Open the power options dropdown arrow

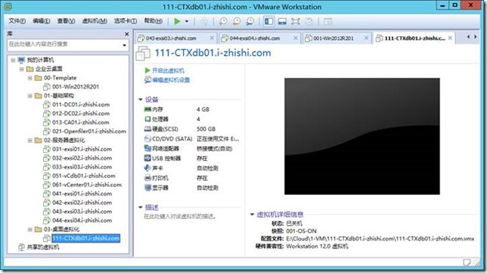point(187,21)
